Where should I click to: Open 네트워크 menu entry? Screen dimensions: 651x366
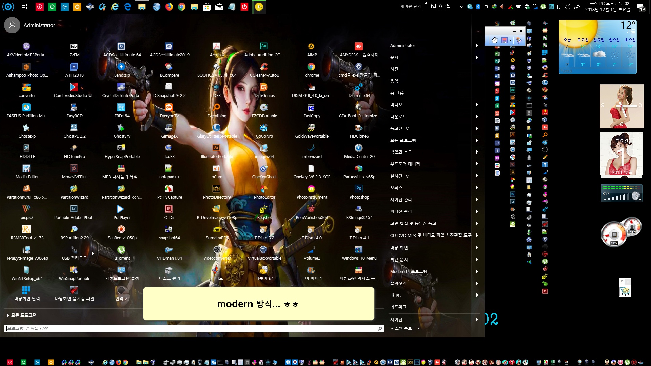pyautogui.click(x=398, y=307)
